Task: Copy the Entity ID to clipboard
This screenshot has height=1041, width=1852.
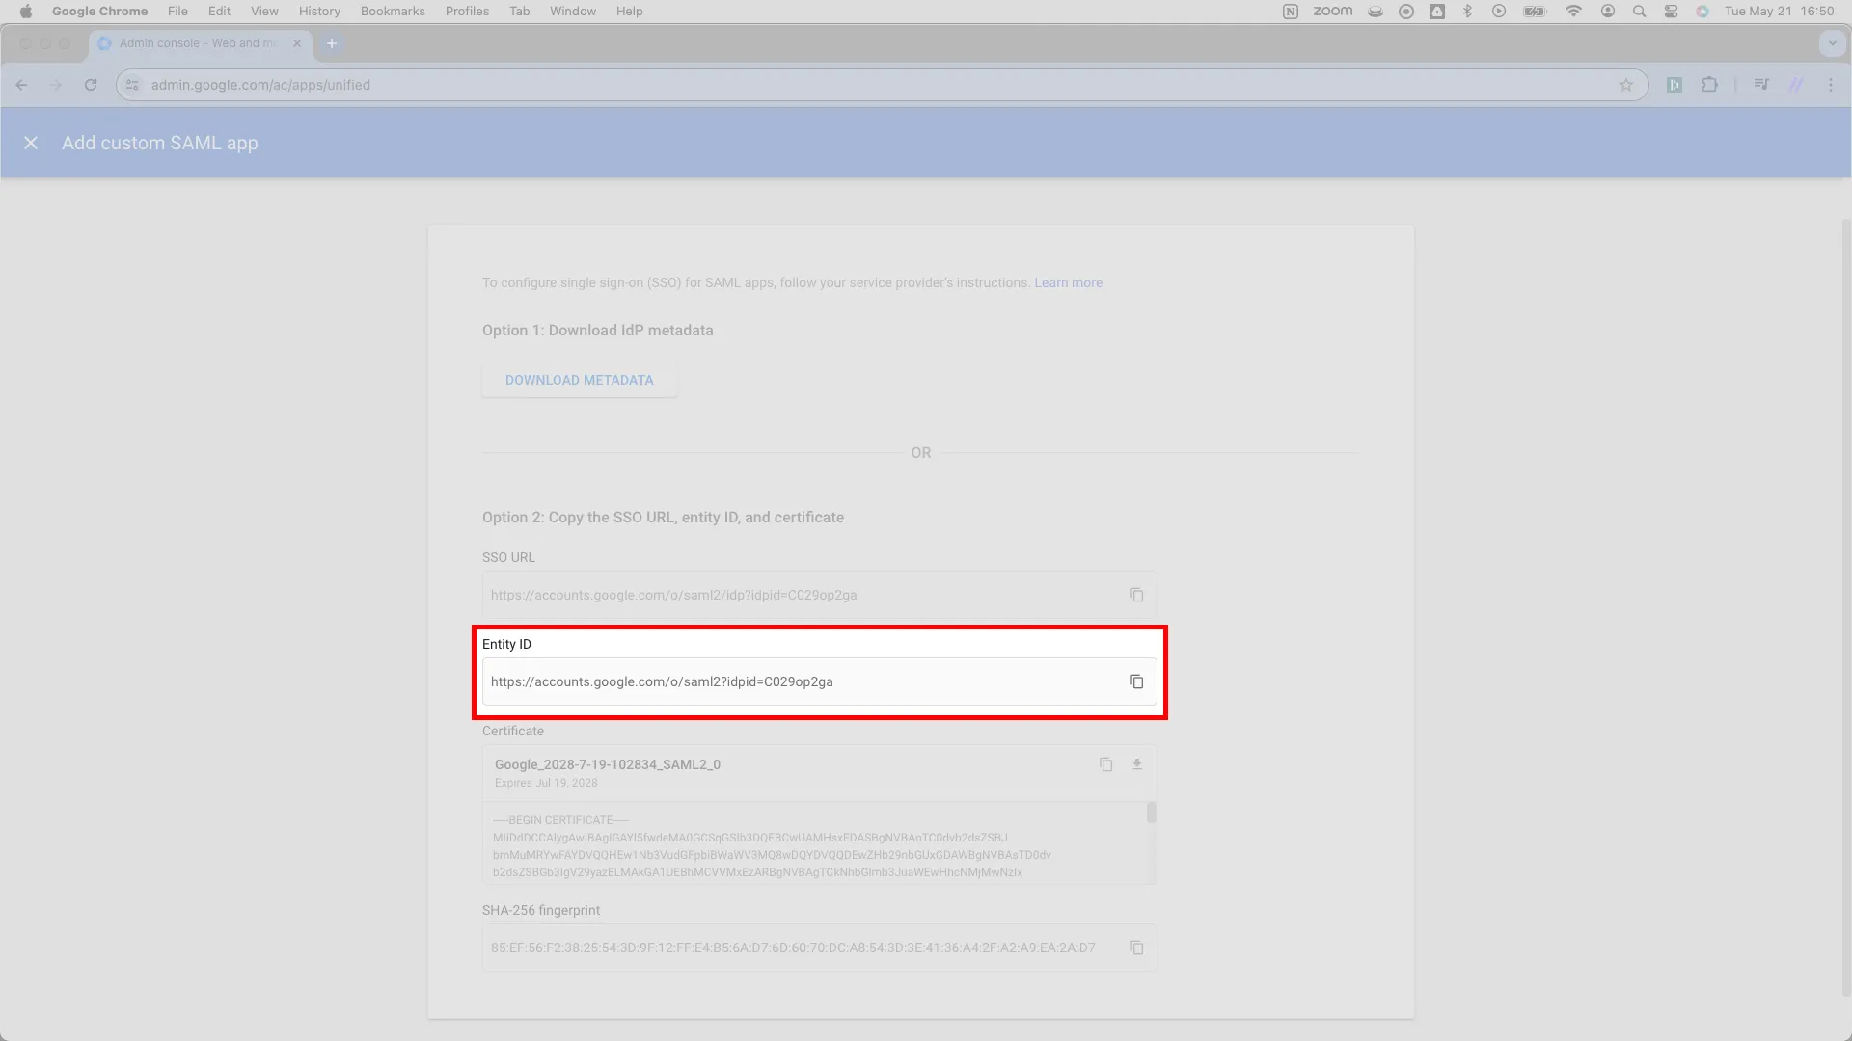Action: coord(1137,681)
